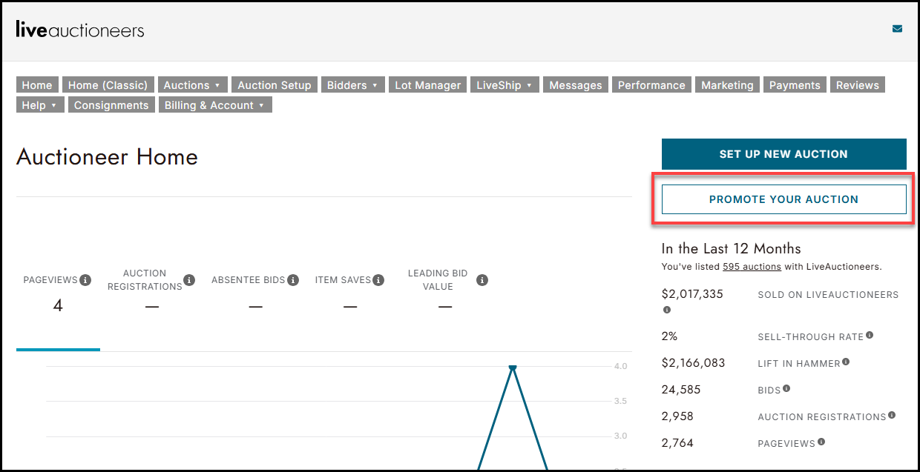This screenshot has width=920, height=472.
Task: Open the Messages menu item
Action: pyautogui.click(x=576, y=85)
